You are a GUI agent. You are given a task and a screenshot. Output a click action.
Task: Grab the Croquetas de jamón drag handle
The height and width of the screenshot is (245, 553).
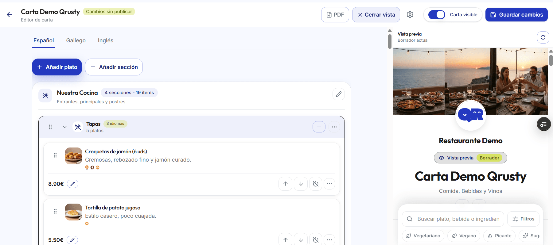[x=55, y=155]
